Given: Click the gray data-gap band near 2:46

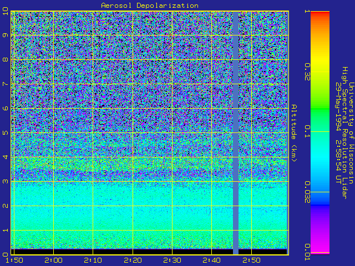Looking at the screenshot, I should coord(236,133).
